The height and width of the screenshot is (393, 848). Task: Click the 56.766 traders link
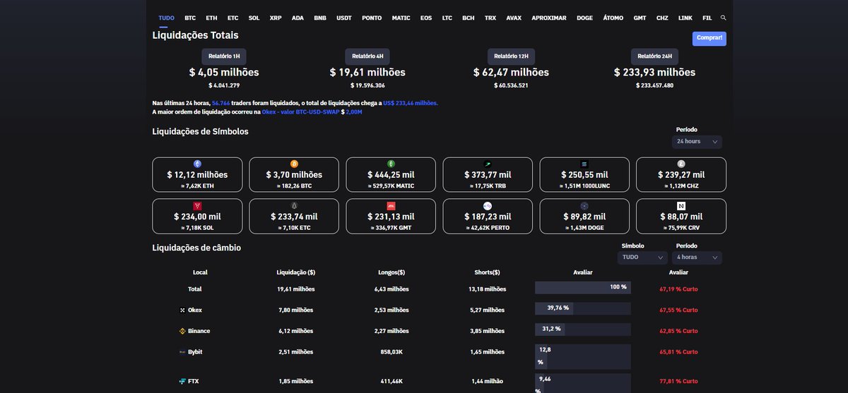coord(220,103)
